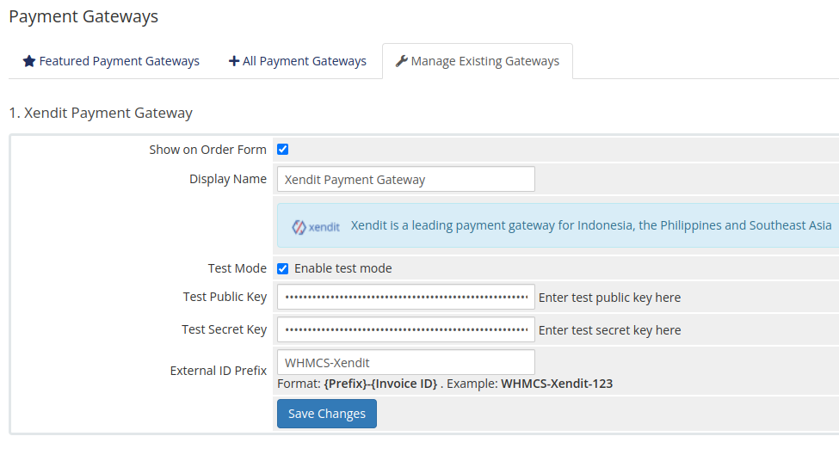Click the 'Show on Order Form' label
Viewport: 839px width, 467px height.
[x=207, y=150]
